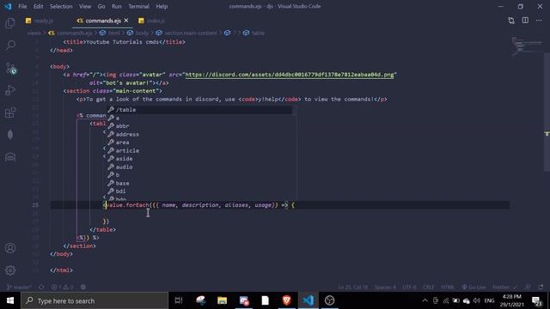This screenshot has height=309, width=550.
Task: Click the Open Changes compare icon
Action: pos(511,21)
